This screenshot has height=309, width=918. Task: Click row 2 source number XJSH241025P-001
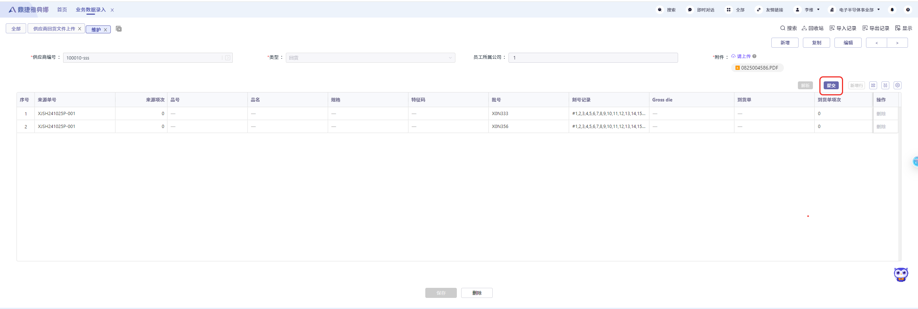point(57,127)
